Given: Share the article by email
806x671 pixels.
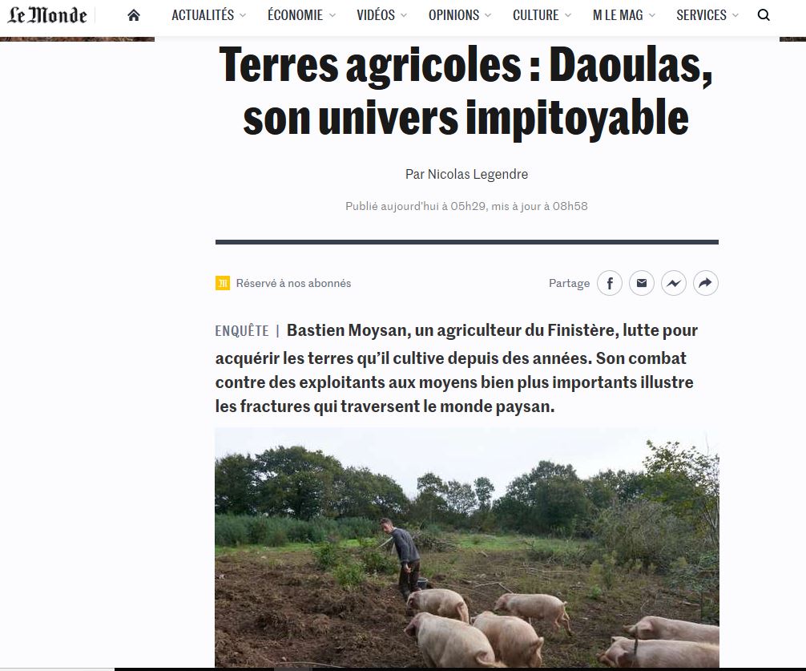Looking at the screenshot, I should coord(642,283).
